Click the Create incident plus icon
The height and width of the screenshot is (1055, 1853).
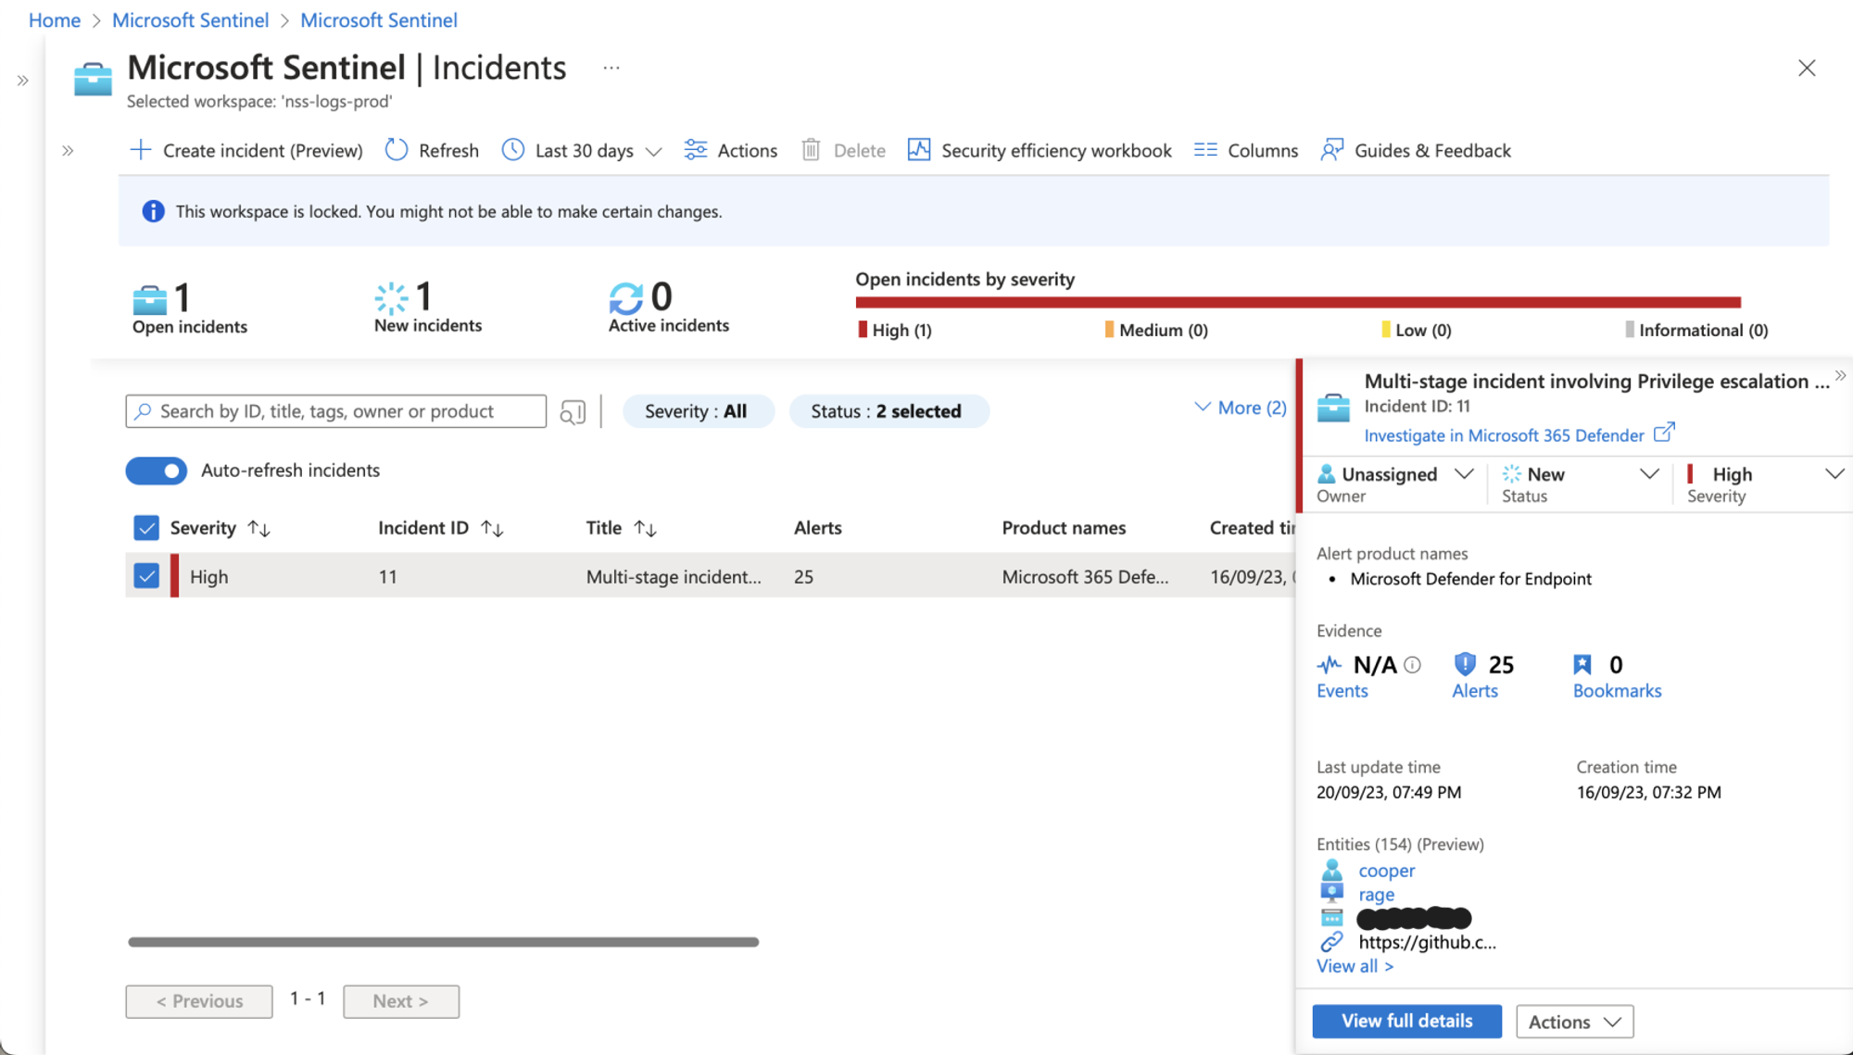(140, 150)
